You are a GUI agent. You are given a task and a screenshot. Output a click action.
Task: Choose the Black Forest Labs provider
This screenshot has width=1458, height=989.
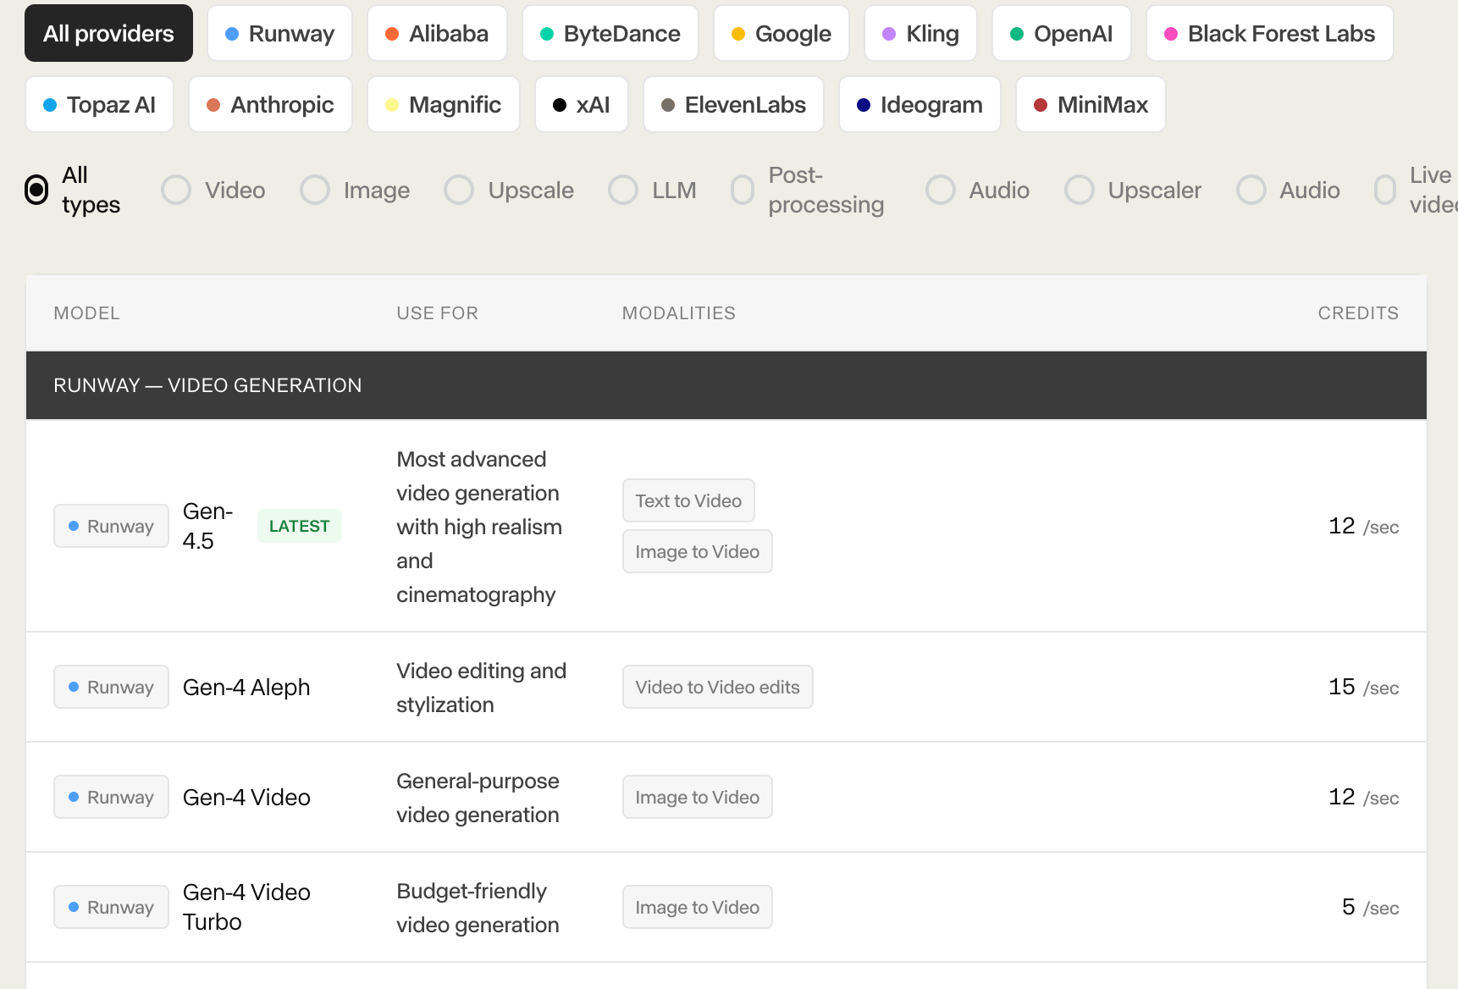tap(1270, 34)
